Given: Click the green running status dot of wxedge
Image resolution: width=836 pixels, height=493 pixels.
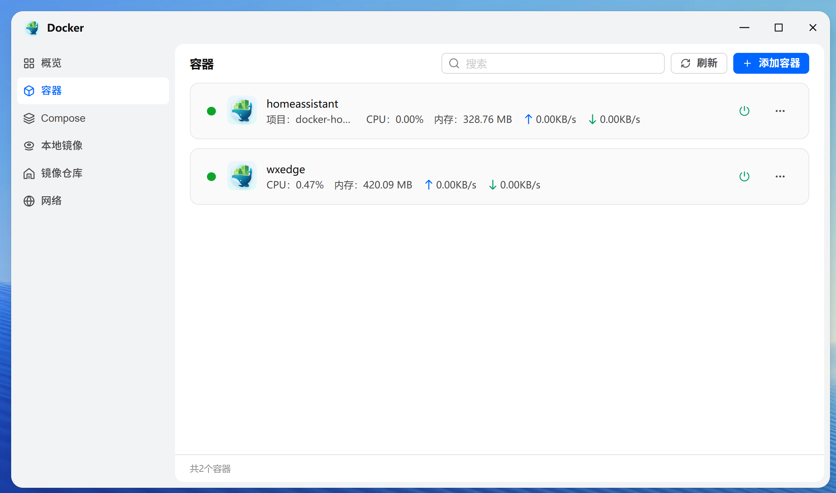Looking at the screenshot, I should 211,176.
